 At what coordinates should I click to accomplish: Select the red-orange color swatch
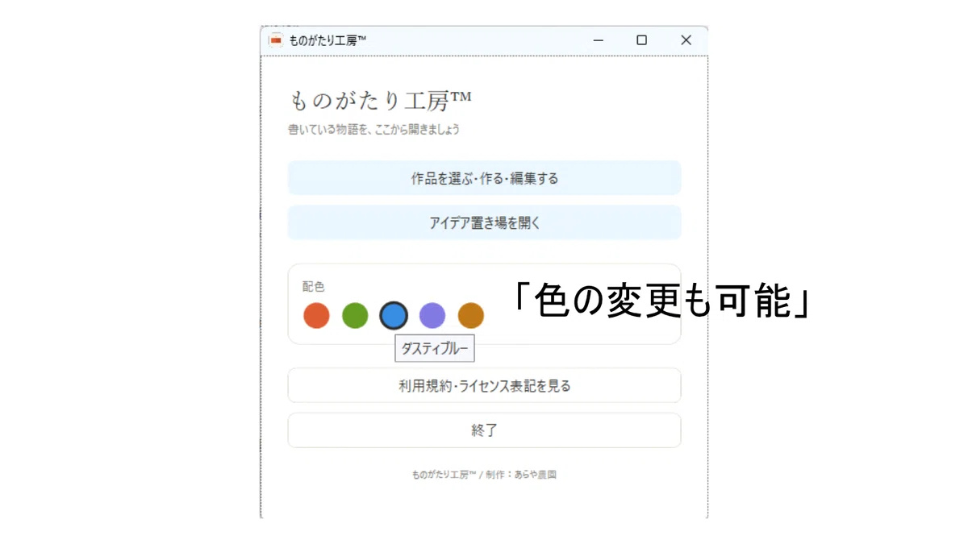tap(316, 315)
